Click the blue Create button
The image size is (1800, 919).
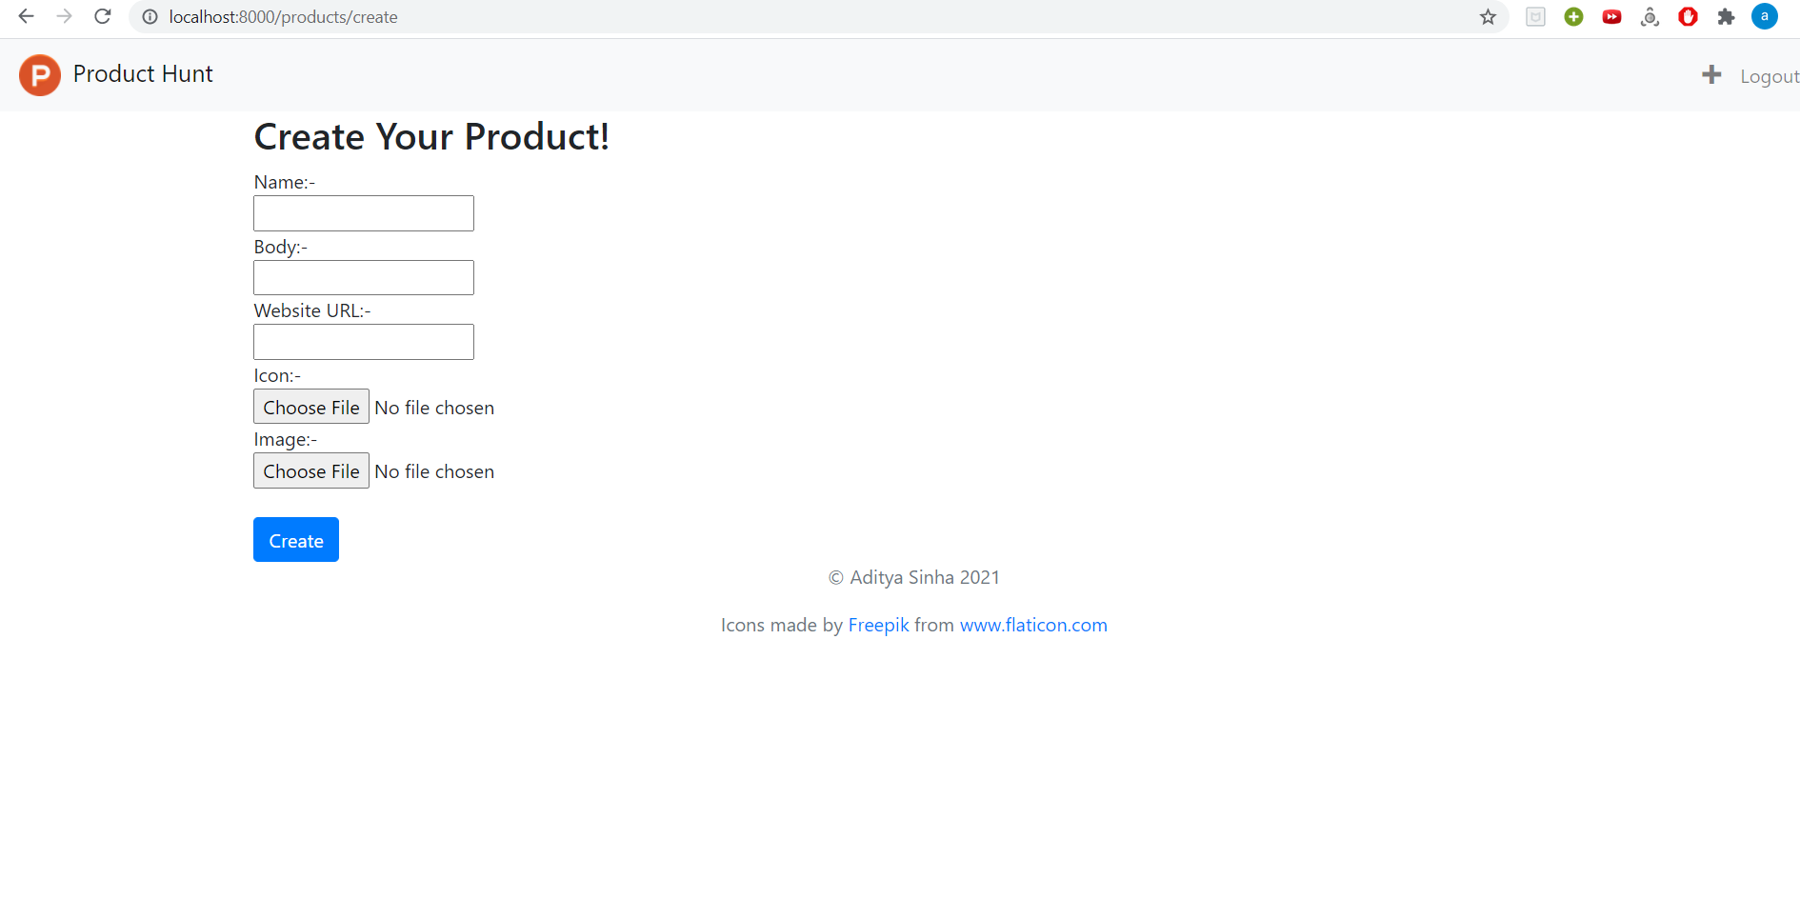(296, 540)
